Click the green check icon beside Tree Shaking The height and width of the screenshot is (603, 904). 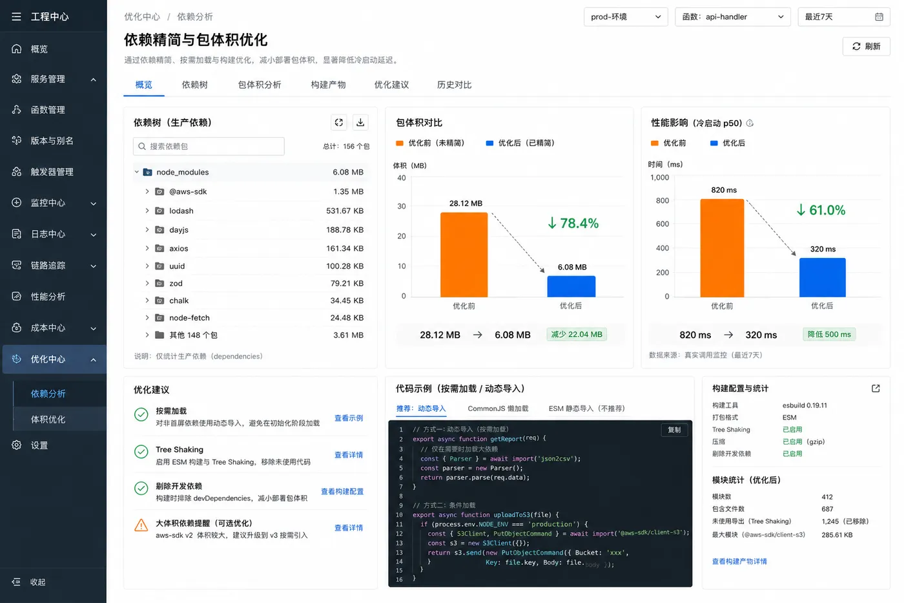[x=141, y=452]
